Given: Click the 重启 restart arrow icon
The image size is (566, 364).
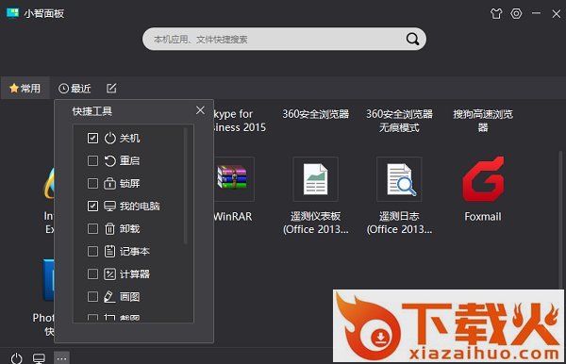Looking at the screenshot, I should click(109, 160).
